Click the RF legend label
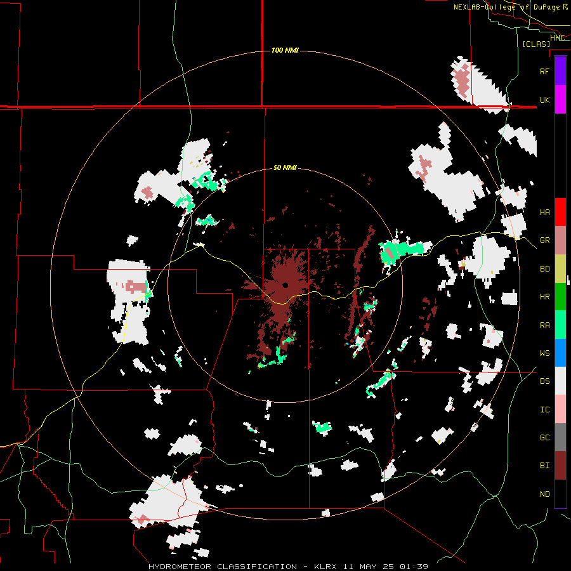The width and height of the screenshot is (571, 571). point(544,71)
